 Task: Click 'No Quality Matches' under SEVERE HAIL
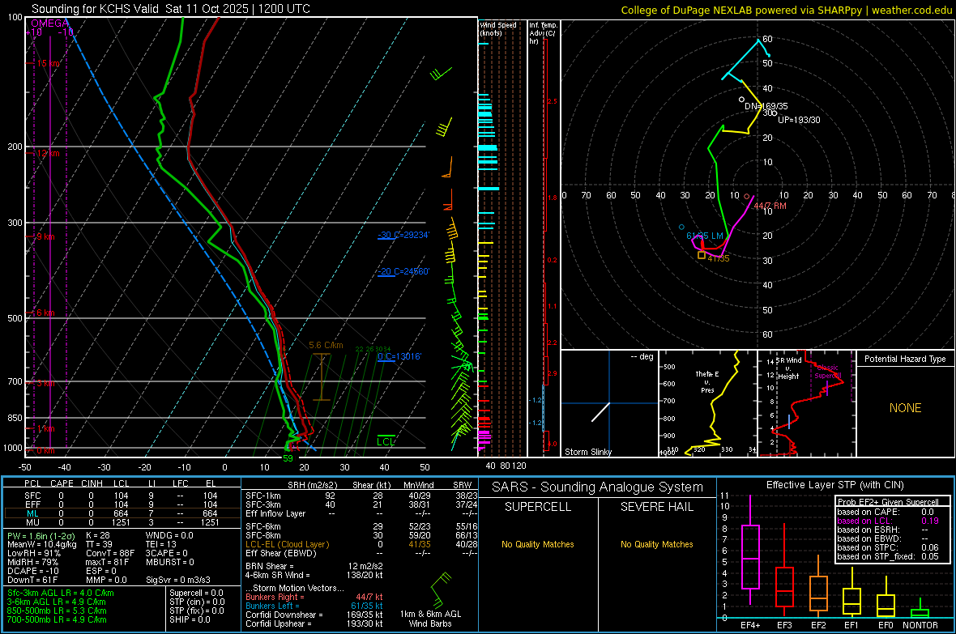pos(656,544)
